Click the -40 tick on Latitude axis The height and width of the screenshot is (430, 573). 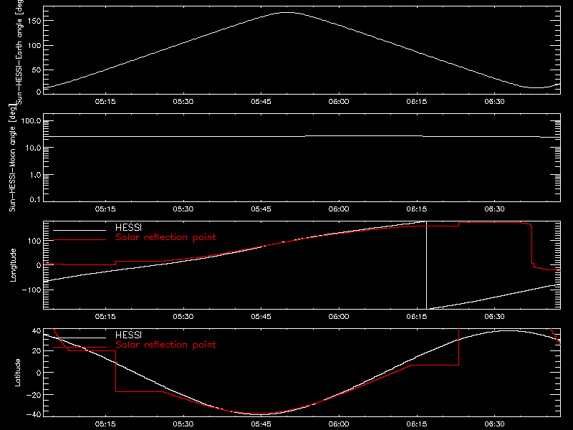[x=34, y=415]
